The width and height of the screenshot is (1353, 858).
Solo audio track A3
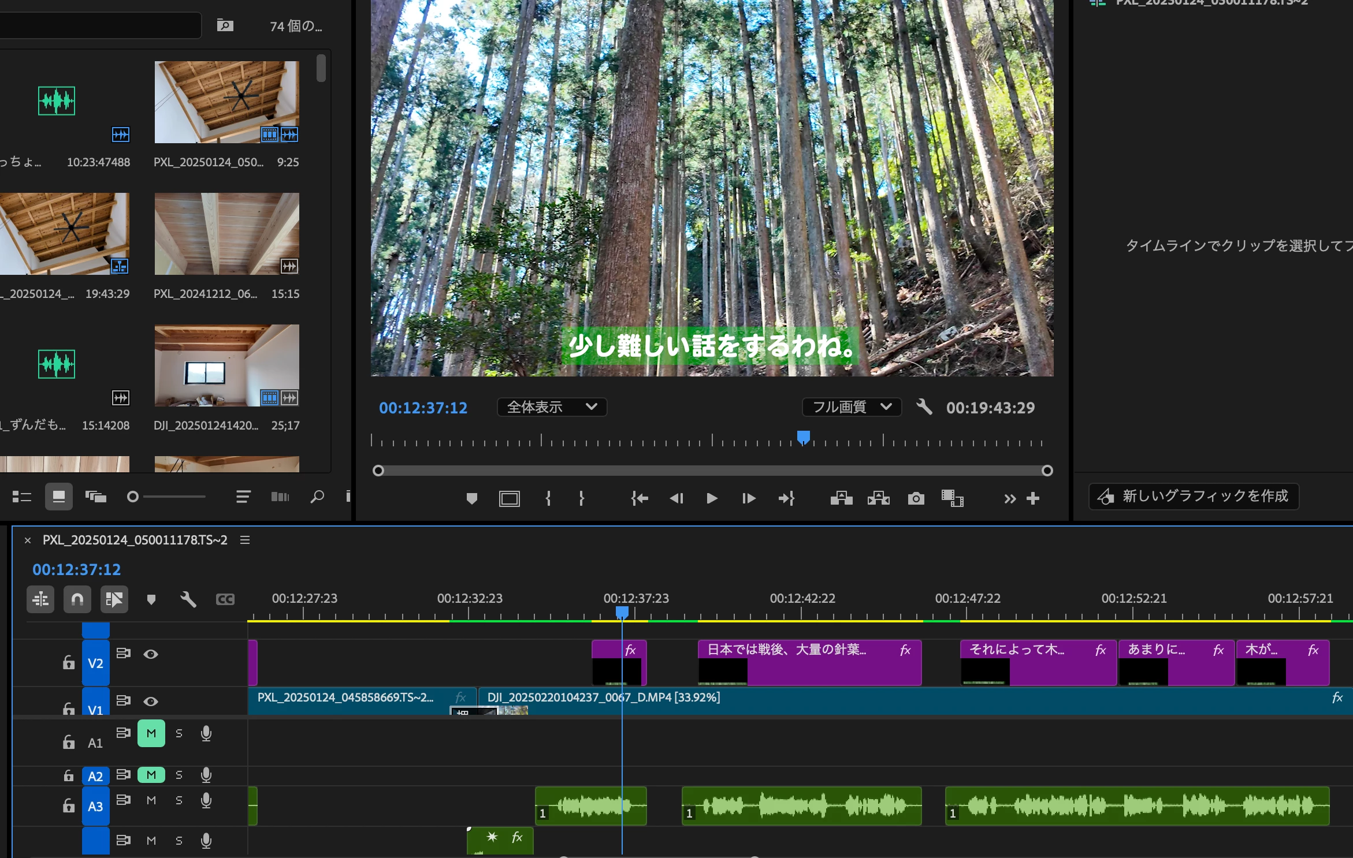pyautogui.click(x=179, y=800)
